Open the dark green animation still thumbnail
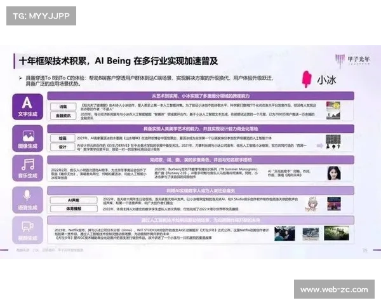Viewport: 381px width, 305px height. click(x=337, y=233)
